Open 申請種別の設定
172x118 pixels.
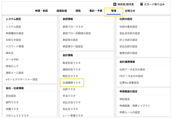(x=15, y=33)
